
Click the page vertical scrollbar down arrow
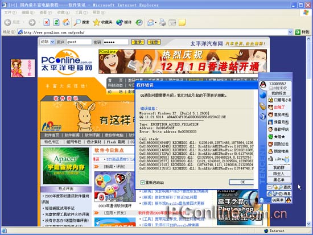pyautogui.click(x=308, y=224)
